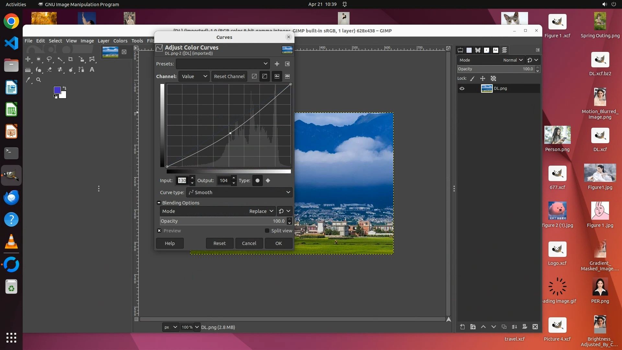This screenshot has height=350, width=622.
Task: Choose the Text tool
Action: click(x=92, y=70)
